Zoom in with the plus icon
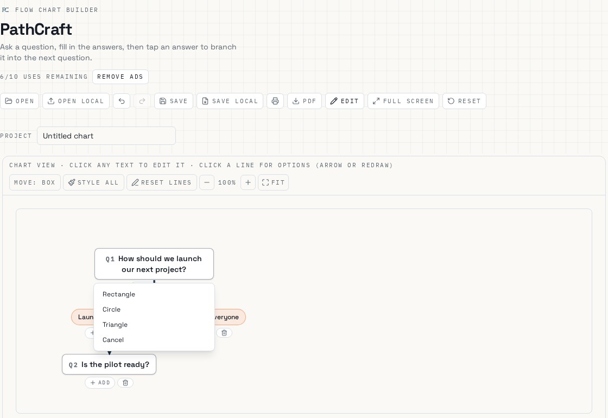Image resolution: width=608 pixels, height=418 pixels. point(248,182)
